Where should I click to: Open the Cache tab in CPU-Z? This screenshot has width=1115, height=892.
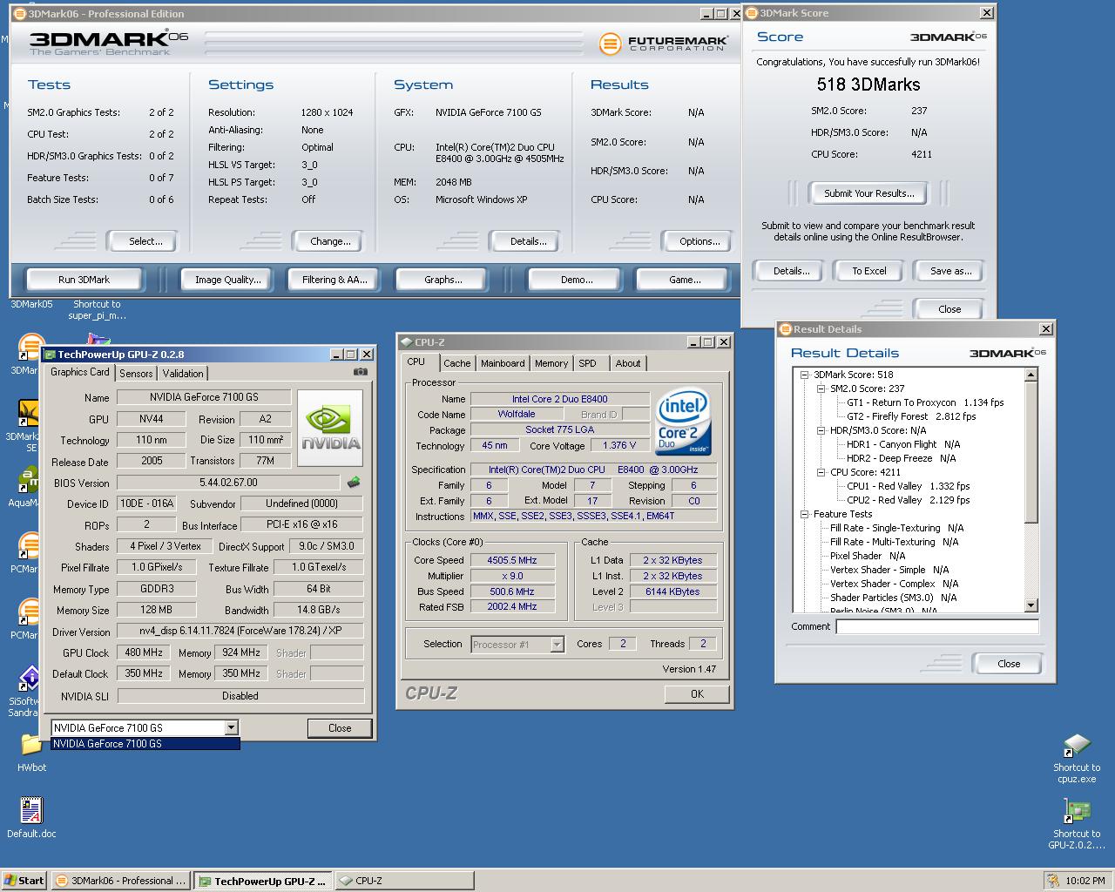pos(456,363)
